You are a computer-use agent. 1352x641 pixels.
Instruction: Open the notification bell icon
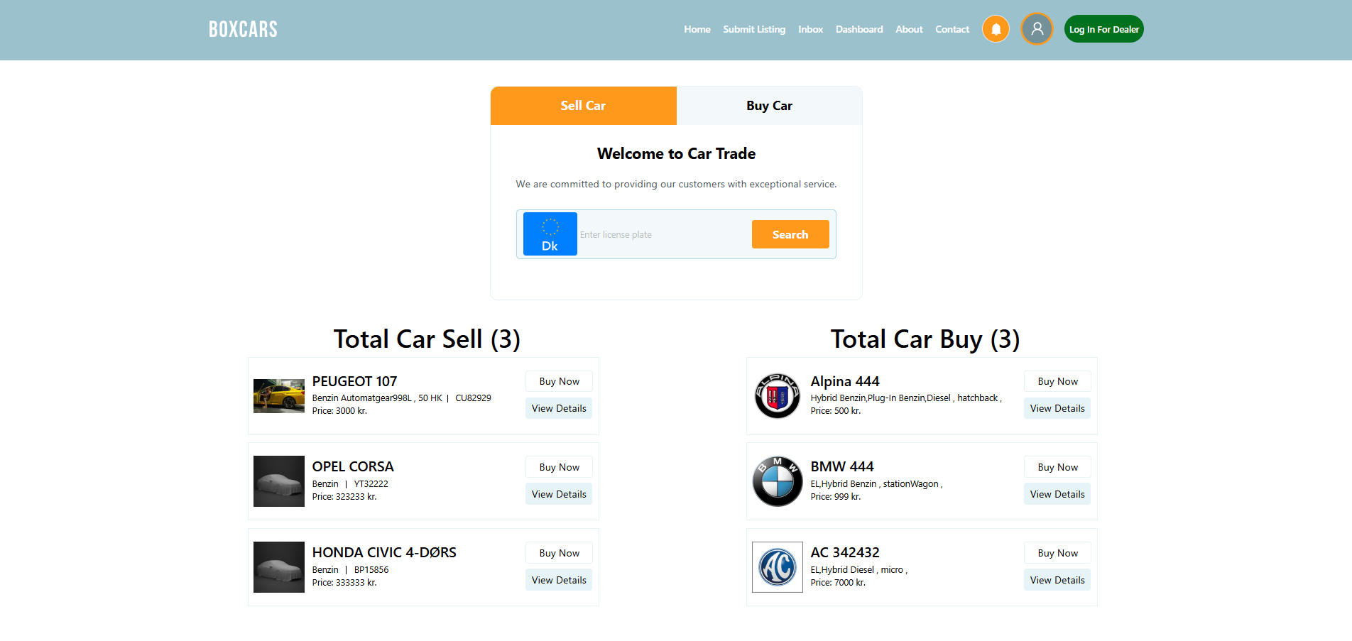996,29
